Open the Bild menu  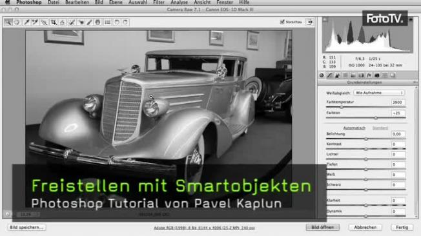[x=99, y=2]
